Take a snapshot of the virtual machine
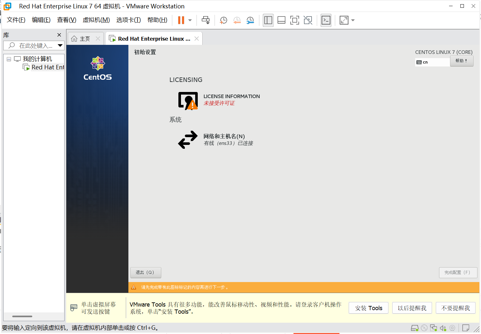The height and width of the screenshot is (334, 481). coord(223,20)
